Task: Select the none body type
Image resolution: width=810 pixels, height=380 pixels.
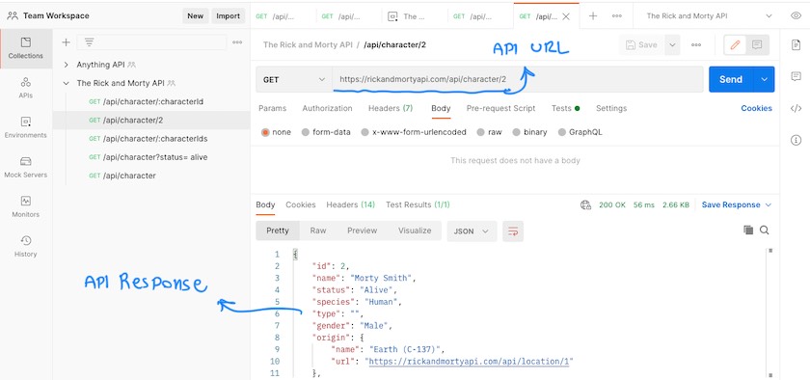Action: point(276,132)
